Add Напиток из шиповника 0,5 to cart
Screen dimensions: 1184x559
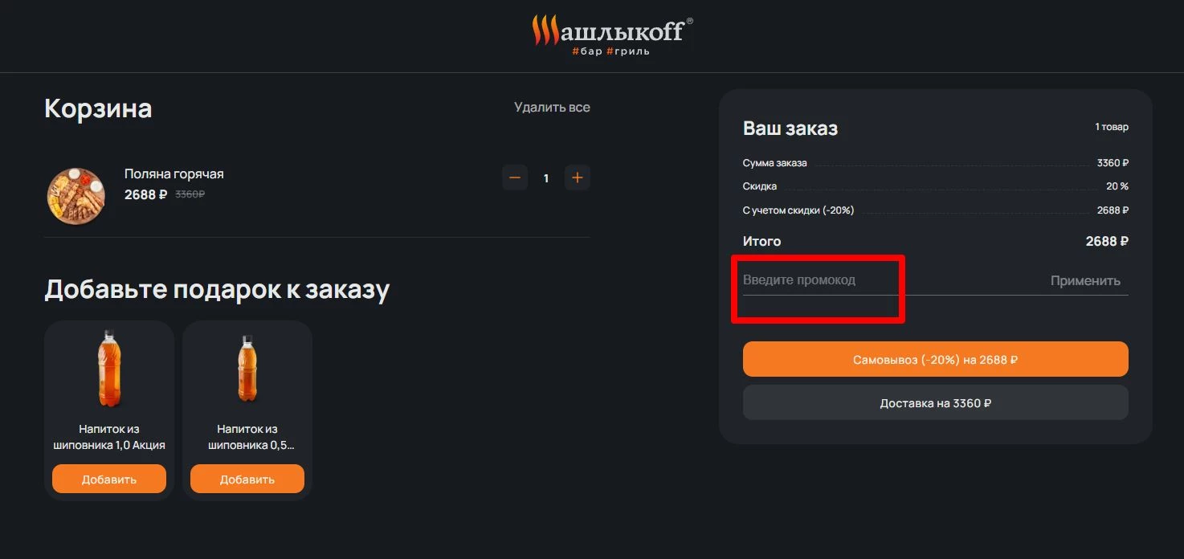[247, 478]
